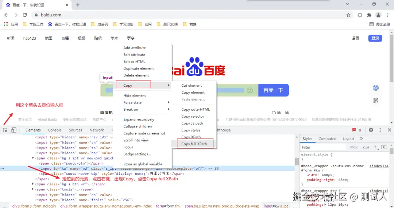Click the browser back arrow
This screenshot has height=208, width=394.
(x=7, y=15)
